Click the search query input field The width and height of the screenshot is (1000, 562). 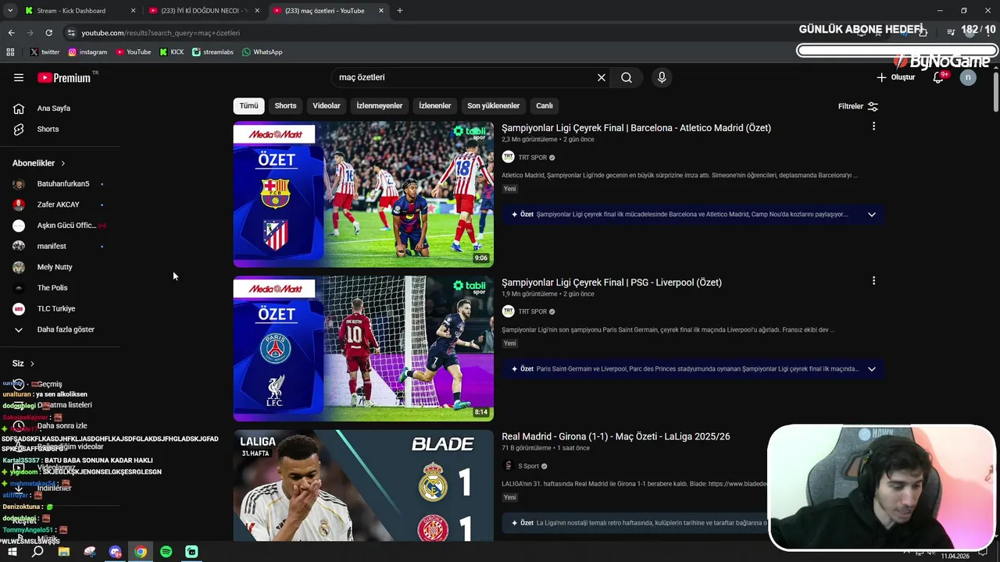[464, 77]
